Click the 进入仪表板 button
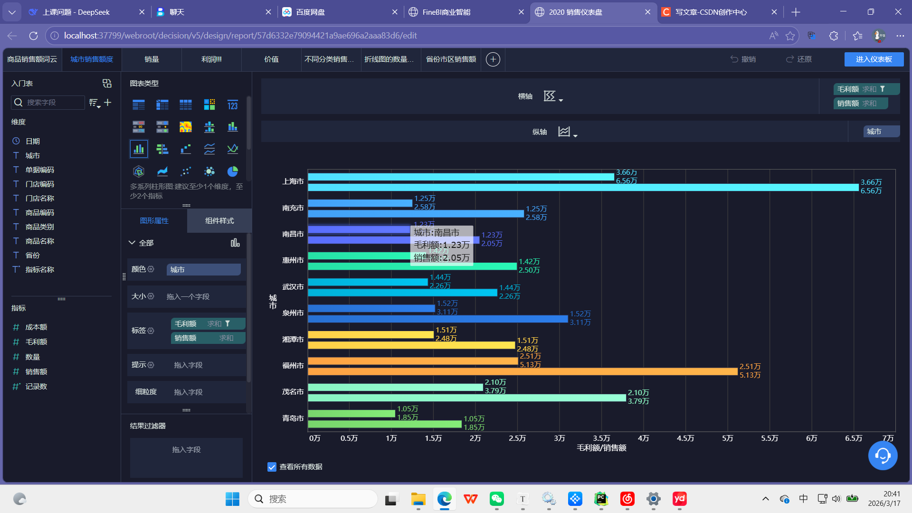 click(874, 59)
